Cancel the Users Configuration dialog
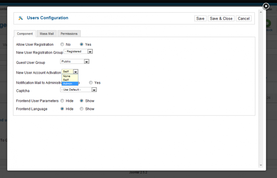This screenshot has width=277, height=178. pyautogui.click(x=244, y=19)
